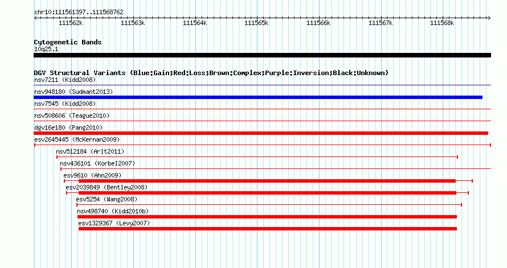Click the nsv512184 (Arlt2011) label
This screenshot has height=268, width=507.
tap(90, 151)
